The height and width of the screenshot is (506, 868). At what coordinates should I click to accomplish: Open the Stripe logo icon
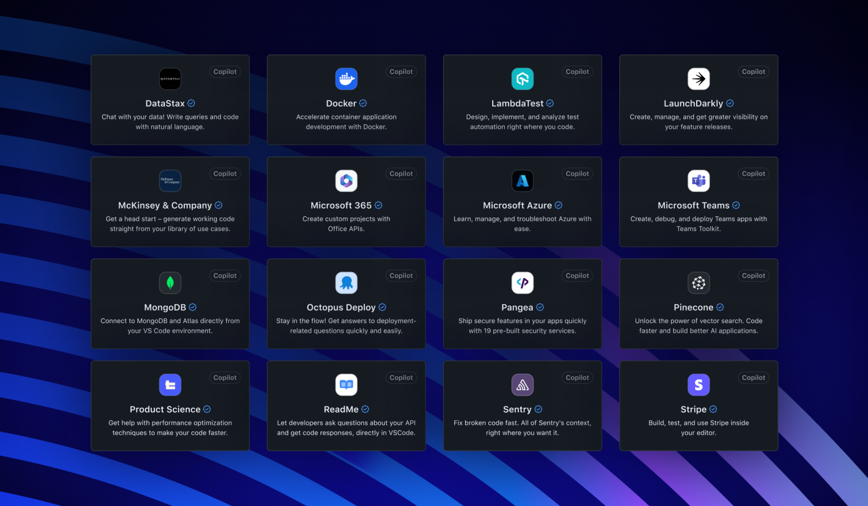[x=698, y=385]
